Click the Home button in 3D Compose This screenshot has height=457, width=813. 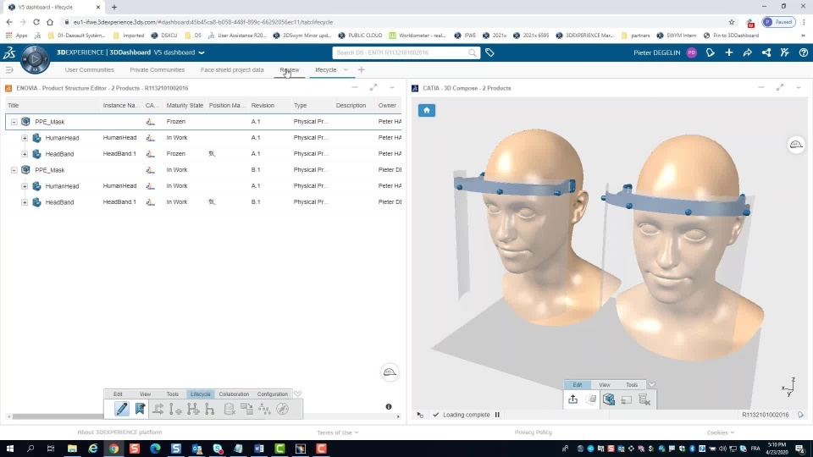click(x=427, y=110)
